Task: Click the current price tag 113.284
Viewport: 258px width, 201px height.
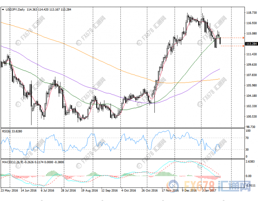Action: point(250,43)
